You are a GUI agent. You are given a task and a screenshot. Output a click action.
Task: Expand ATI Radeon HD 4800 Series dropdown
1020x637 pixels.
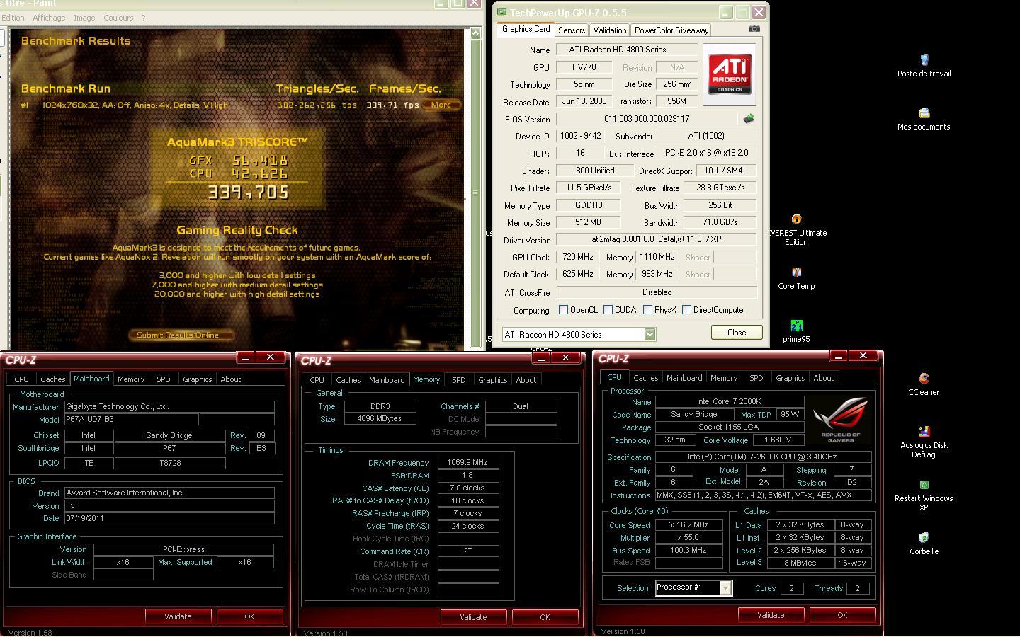click(x=650, y=335)
